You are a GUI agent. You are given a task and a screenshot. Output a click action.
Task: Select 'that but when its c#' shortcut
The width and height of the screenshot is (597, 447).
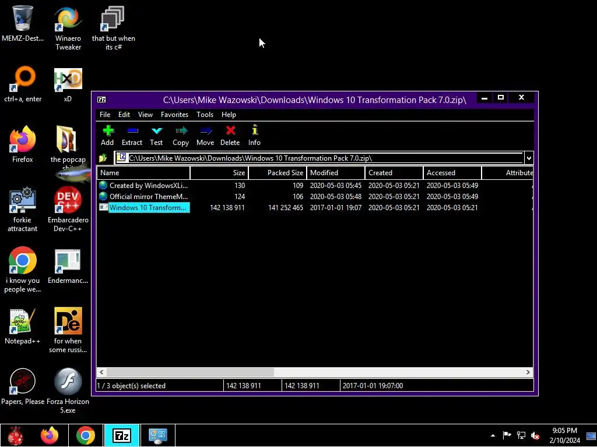[x=113, y=28]
